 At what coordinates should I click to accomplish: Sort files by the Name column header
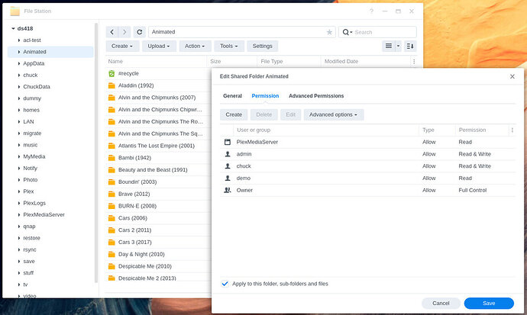156,61
